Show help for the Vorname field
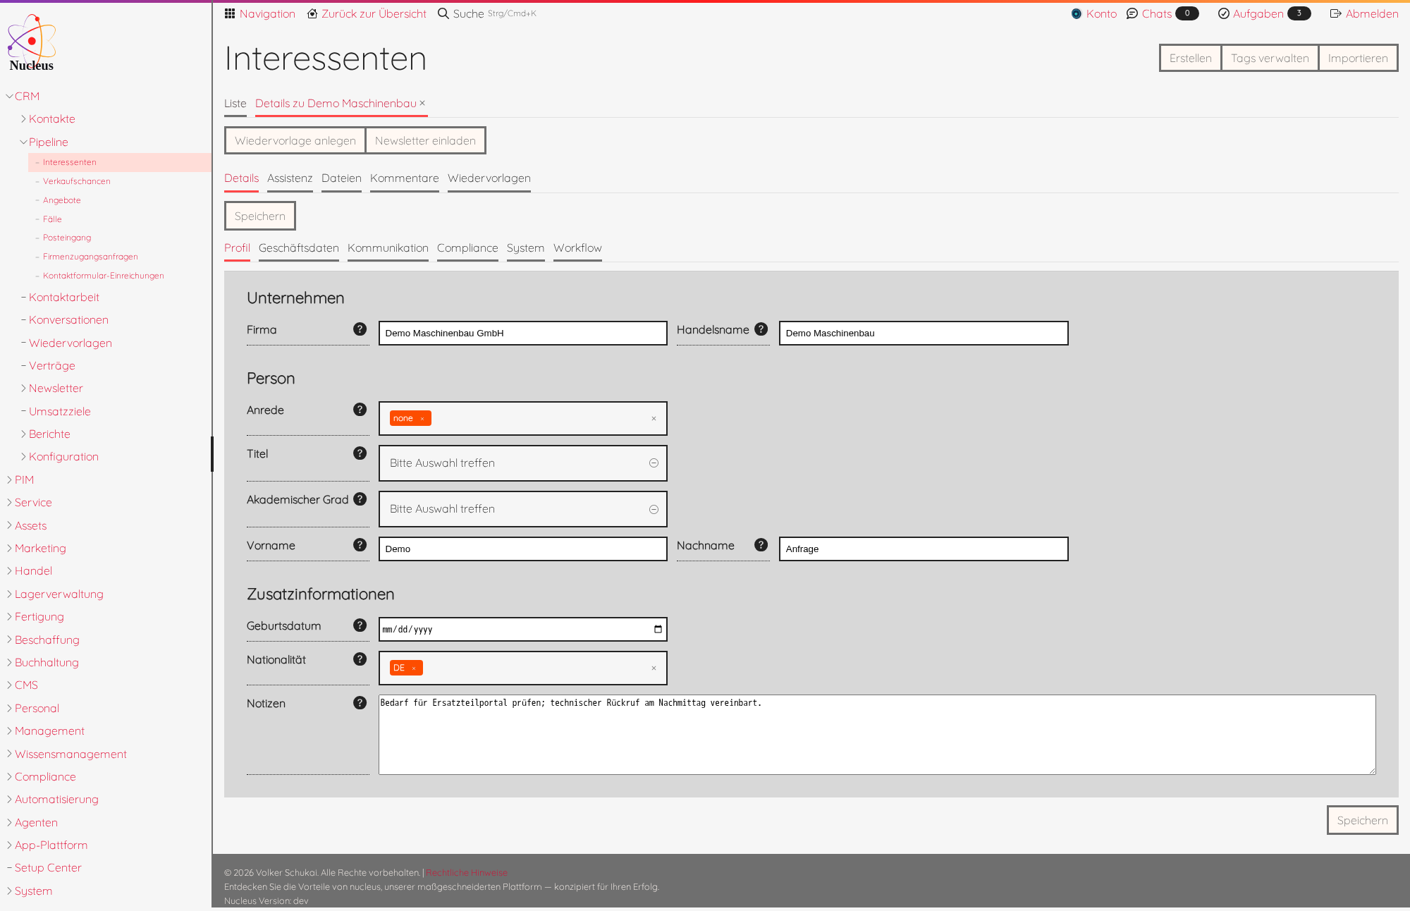Viewport: 1410px width, 911px height. pyautogui.click(x=360, y=545)
